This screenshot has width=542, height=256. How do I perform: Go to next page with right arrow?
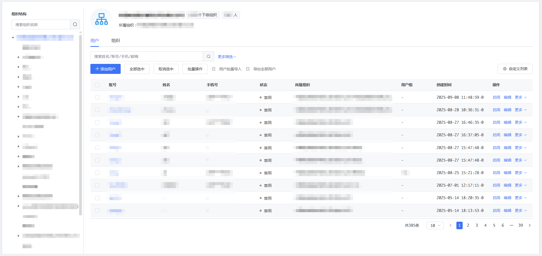529,225
